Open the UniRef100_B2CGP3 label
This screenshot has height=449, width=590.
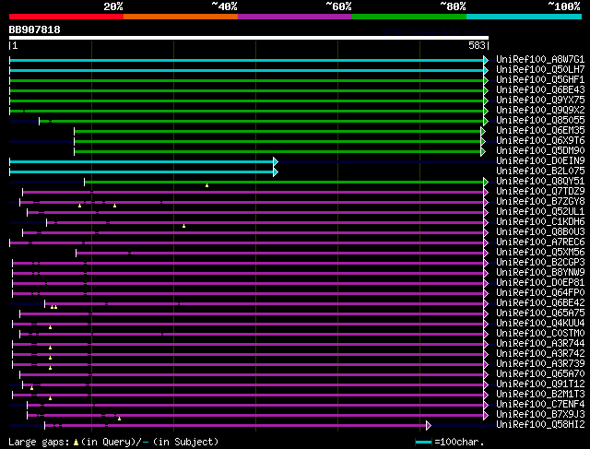[540, 263]
